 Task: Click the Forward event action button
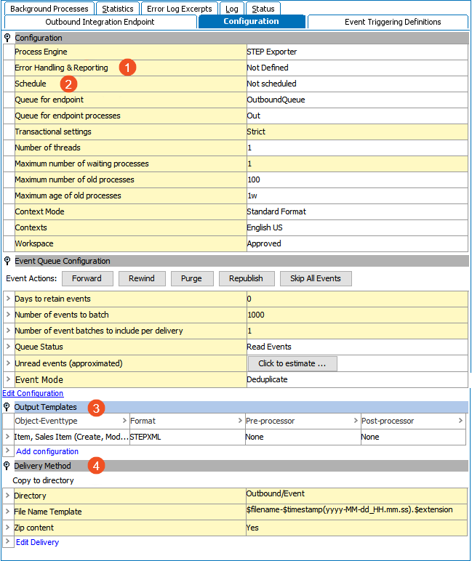click(87, 278)
